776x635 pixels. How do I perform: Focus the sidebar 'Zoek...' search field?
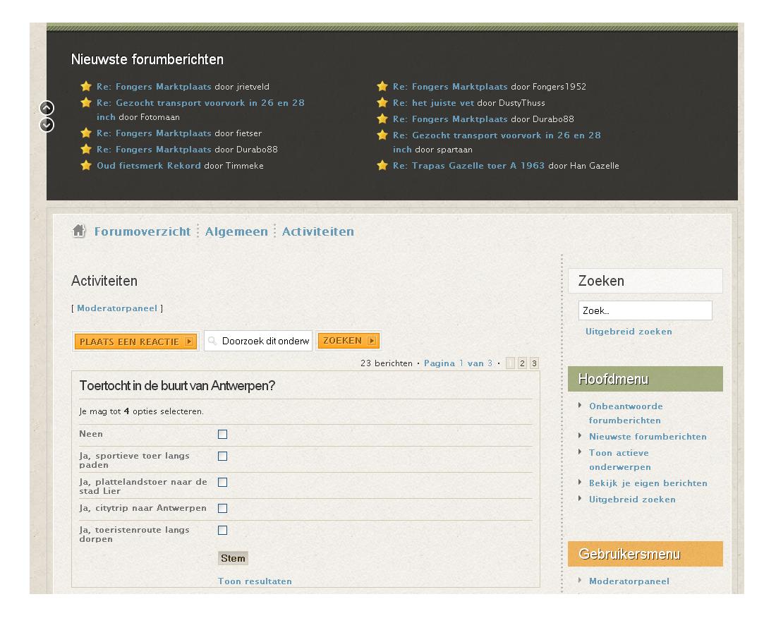[645, 310]
